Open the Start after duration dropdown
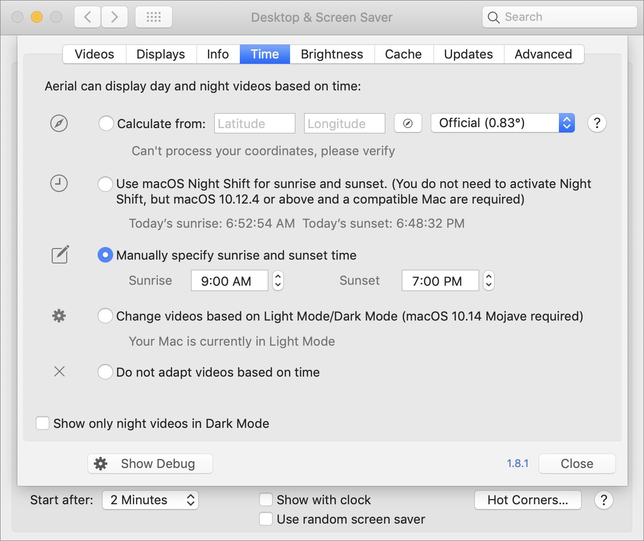644x541 pixels. tap(150, 500)
